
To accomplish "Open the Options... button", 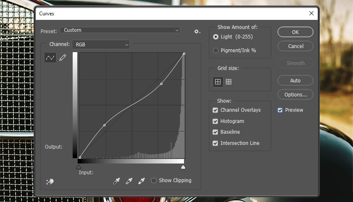I will pyautogui.click(x=295, y=94).
